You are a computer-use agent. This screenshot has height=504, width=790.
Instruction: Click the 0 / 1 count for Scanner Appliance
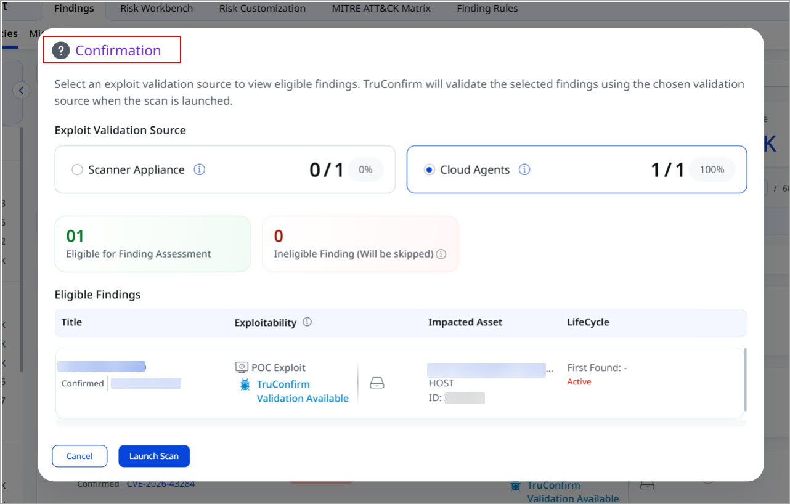point(326,170)
